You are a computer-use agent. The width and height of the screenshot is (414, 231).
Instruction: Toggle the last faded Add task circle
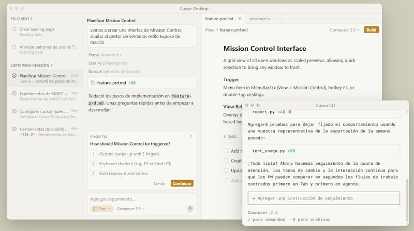click(x=226, y=181)
